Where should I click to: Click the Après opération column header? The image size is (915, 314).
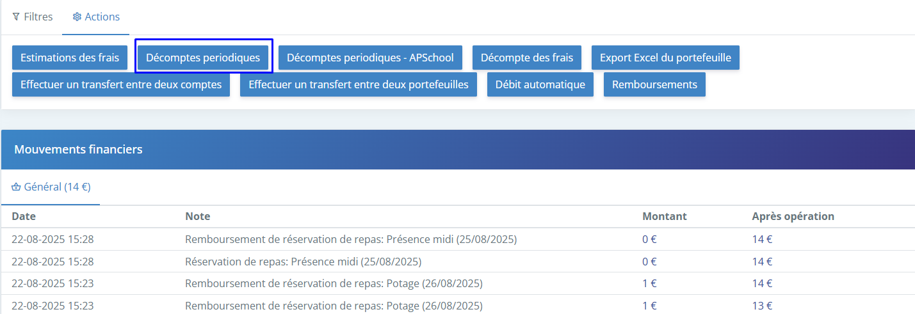[x=793, y=216]
